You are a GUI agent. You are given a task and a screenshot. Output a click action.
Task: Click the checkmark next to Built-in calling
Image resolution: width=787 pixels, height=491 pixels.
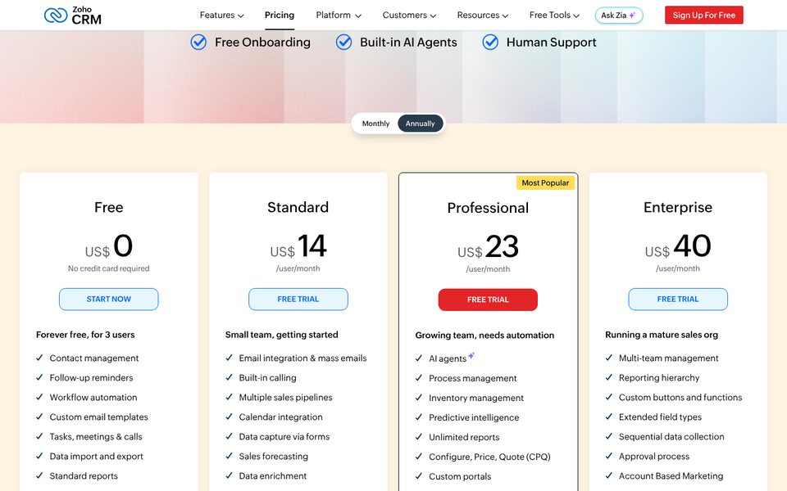point(229,377)
